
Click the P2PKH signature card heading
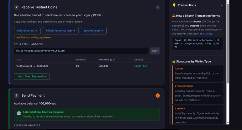(x=179, y=69)
